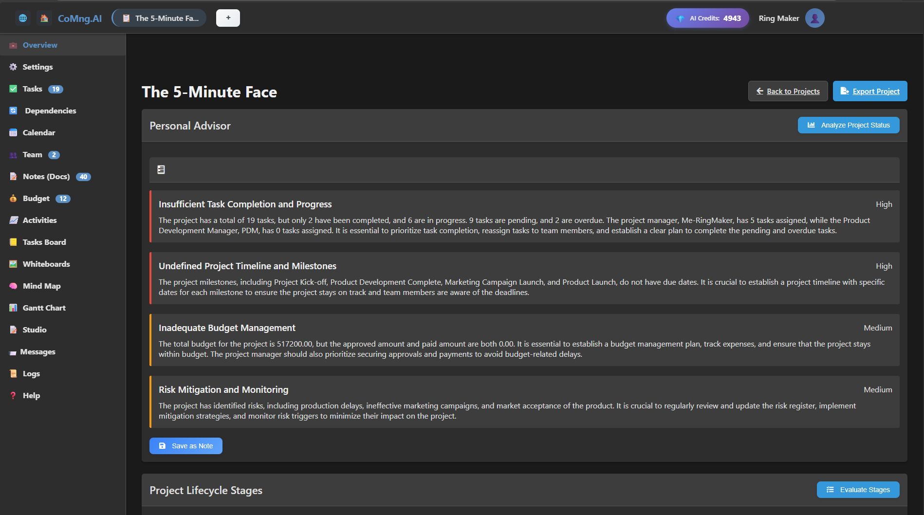Click the Evaluate Stages button
The width and height of the screenshot is (924, 515).
tap(858, 490)
